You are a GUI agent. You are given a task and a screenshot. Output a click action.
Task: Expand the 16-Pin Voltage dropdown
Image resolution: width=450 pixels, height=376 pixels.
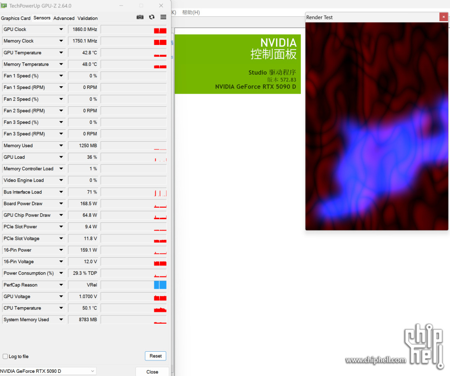click(61, 262)
